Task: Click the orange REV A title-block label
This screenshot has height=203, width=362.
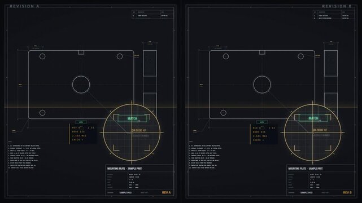Action: [x=166, y=192]
